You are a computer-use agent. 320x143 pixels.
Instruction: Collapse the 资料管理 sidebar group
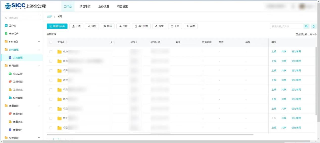click(39, 50)
